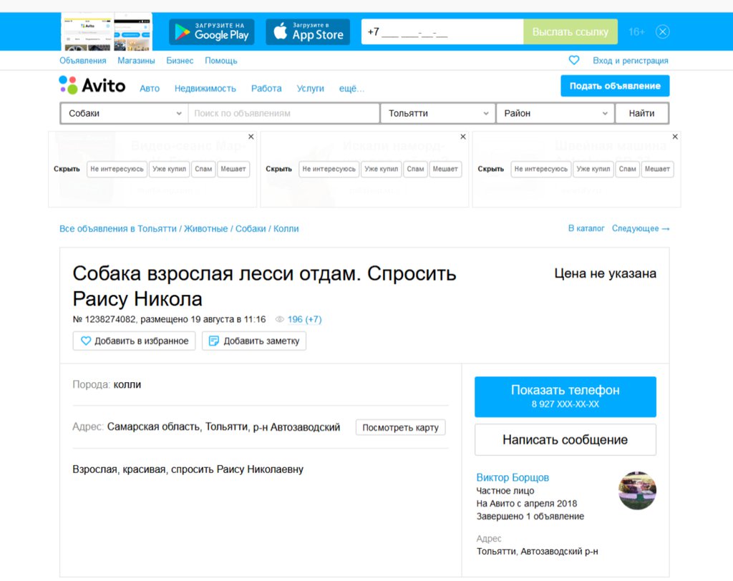Image resolution: width=733 pixels, height=581 pixels.
Task: Open the Бизнес top link
Action: [x=180, y=61]
